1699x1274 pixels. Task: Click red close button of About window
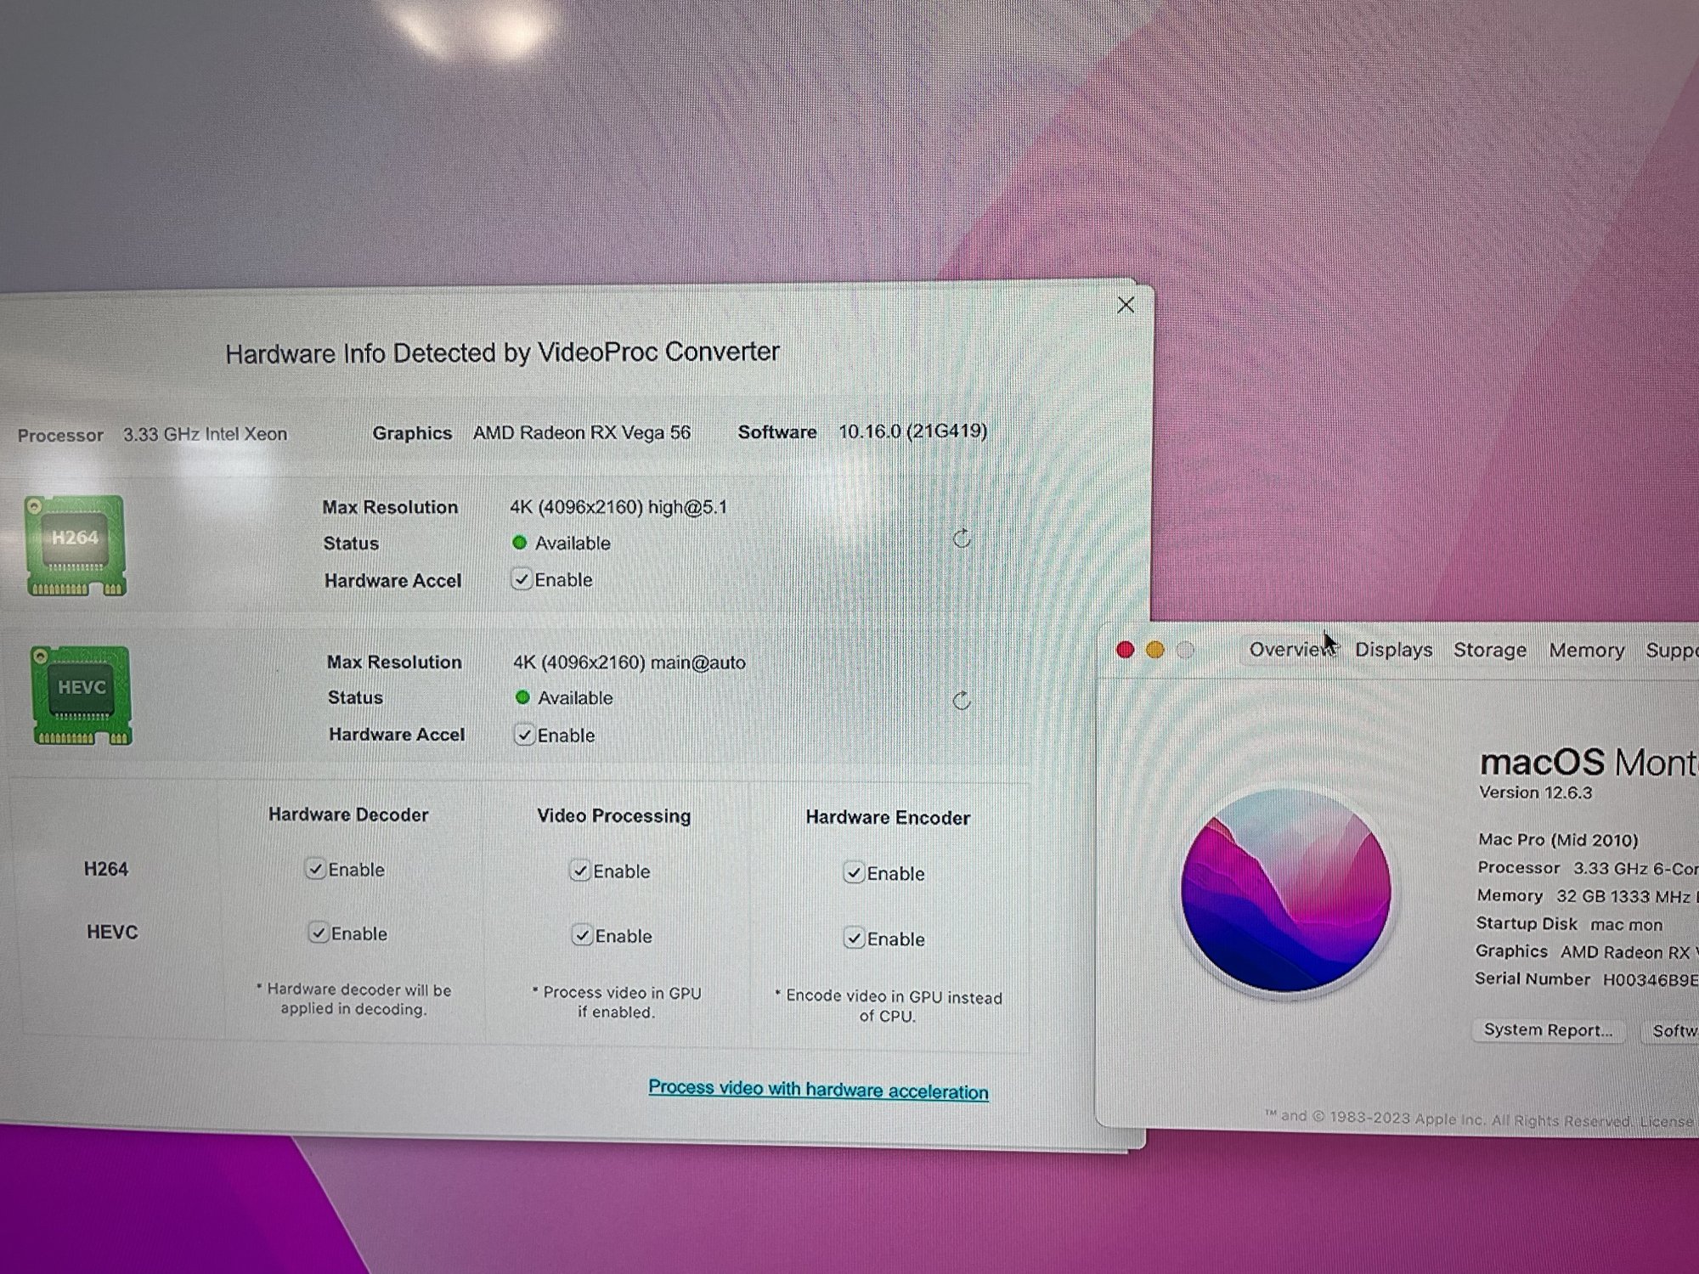pos(1126,651)
